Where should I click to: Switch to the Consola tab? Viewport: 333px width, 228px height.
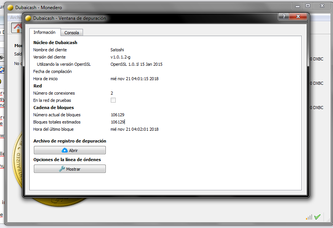[72, 33]
